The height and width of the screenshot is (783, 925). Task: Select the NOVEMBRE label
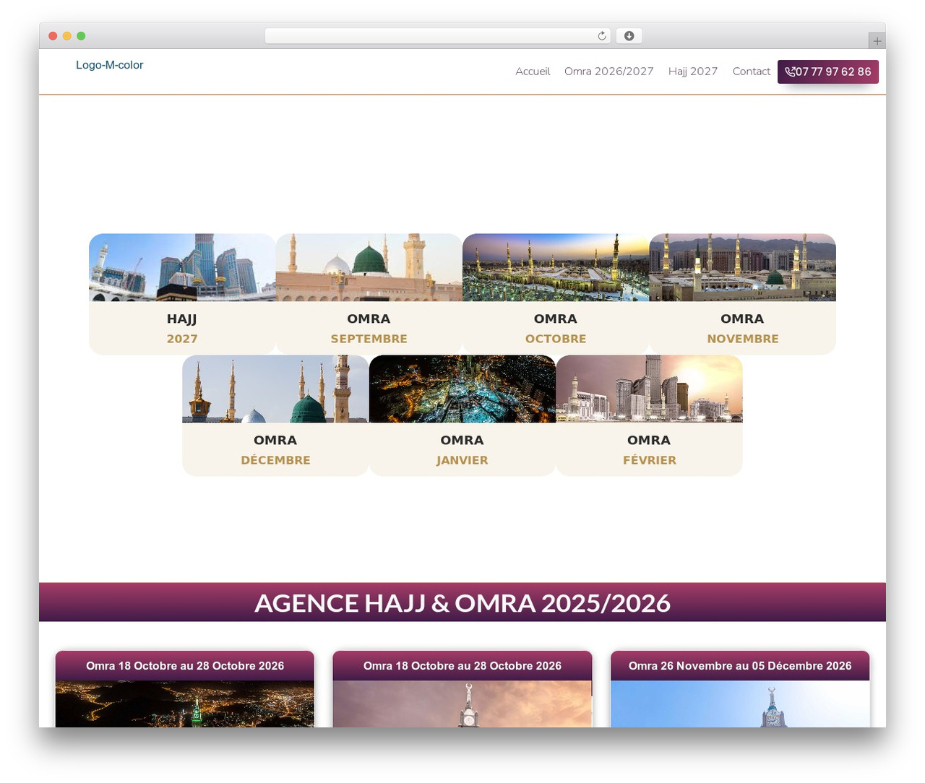742,339
